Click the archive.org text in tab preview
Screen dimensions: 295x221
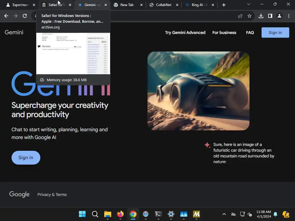pyautogui.click(x=50, y=27)
